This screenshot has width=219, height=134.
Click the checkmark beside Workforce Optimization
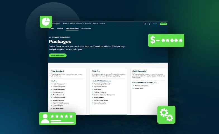[133, 86]
